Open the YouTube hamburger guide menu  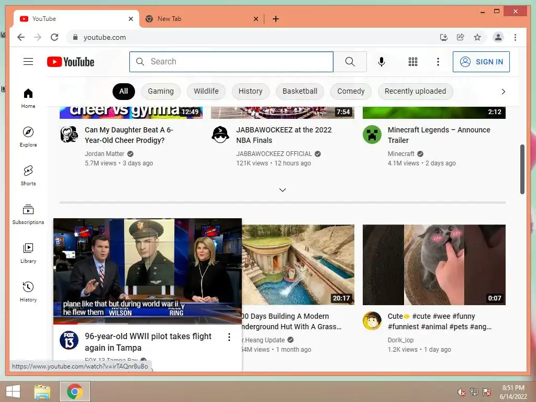click(x=28, y=62)
